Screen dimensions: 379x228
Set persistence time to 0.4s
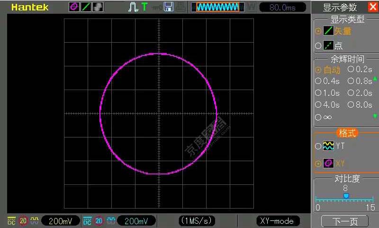[x=328, y=81]
